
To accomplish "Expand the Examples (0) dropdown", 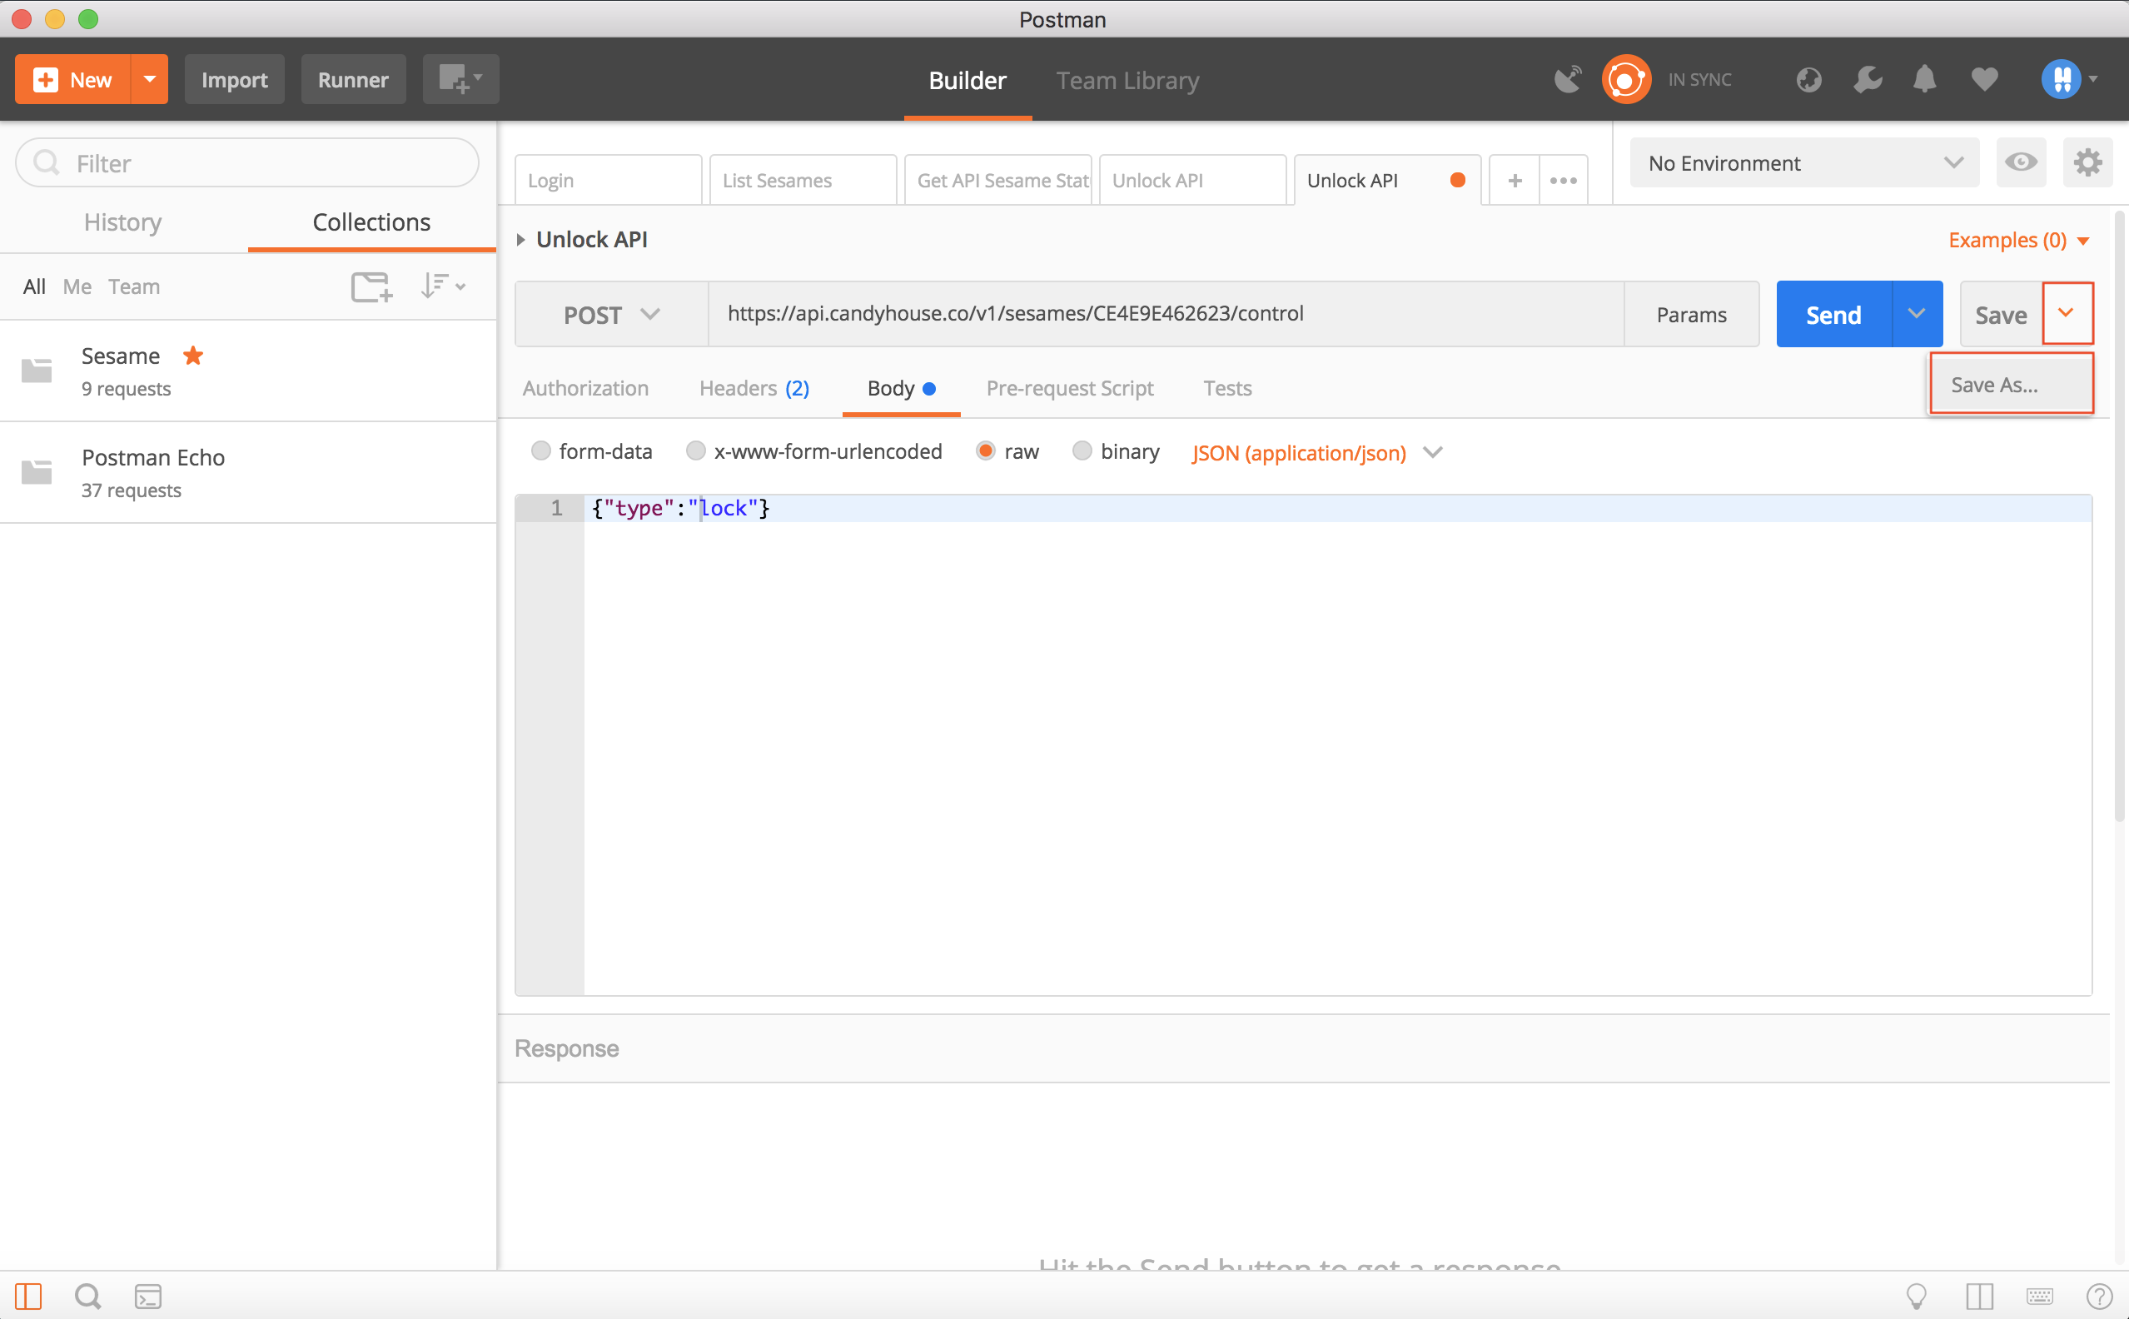I will point(2018,240).
